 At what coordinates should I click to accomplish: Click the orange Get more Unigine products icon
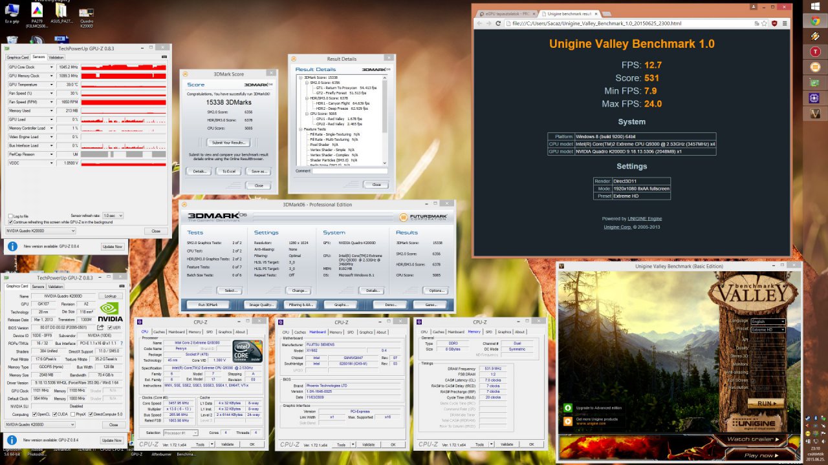567,420
